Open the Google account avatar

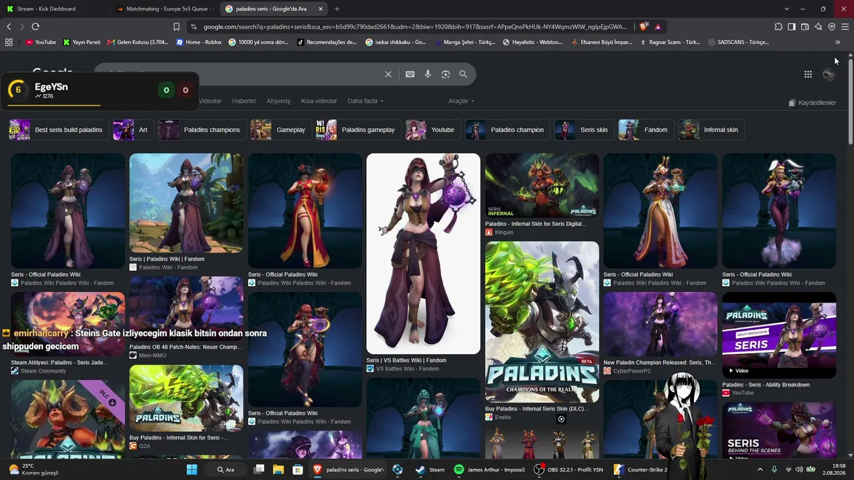coord(829,74)
